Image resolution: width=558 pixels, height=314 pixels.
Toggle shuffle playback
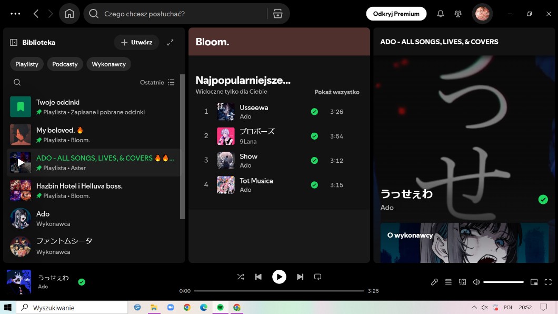coord(241,277)
